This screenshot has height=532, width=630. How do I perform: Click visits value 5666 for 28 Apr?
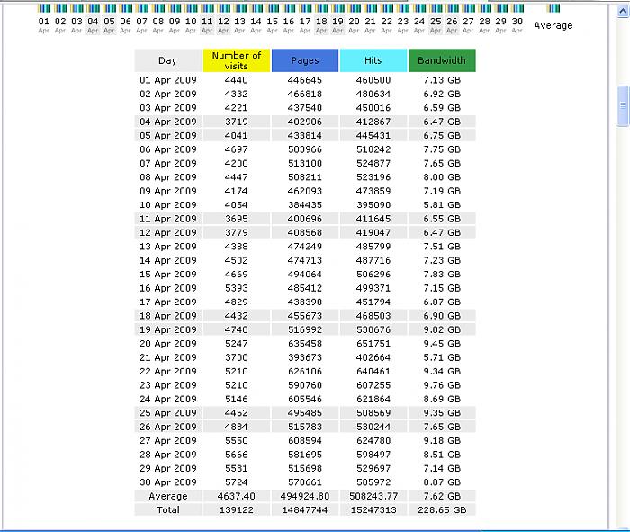[236, 455]
